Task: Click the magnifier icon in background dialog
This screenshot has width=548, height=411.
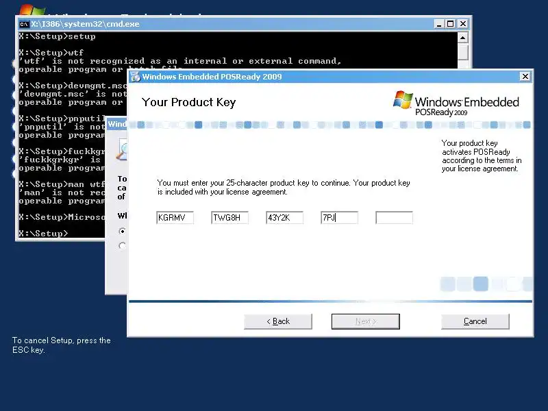Action: tap(122, 150)
